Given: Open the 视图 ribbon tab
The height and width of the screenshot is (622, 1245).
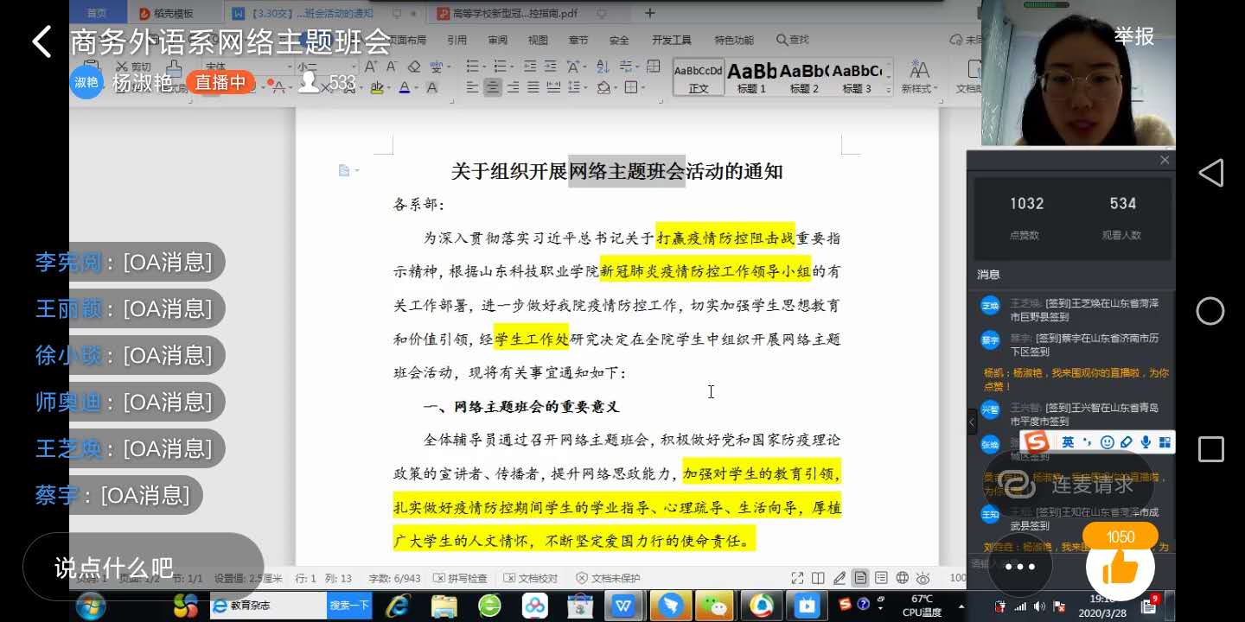Looking at the screenshot, I should 538,40.
